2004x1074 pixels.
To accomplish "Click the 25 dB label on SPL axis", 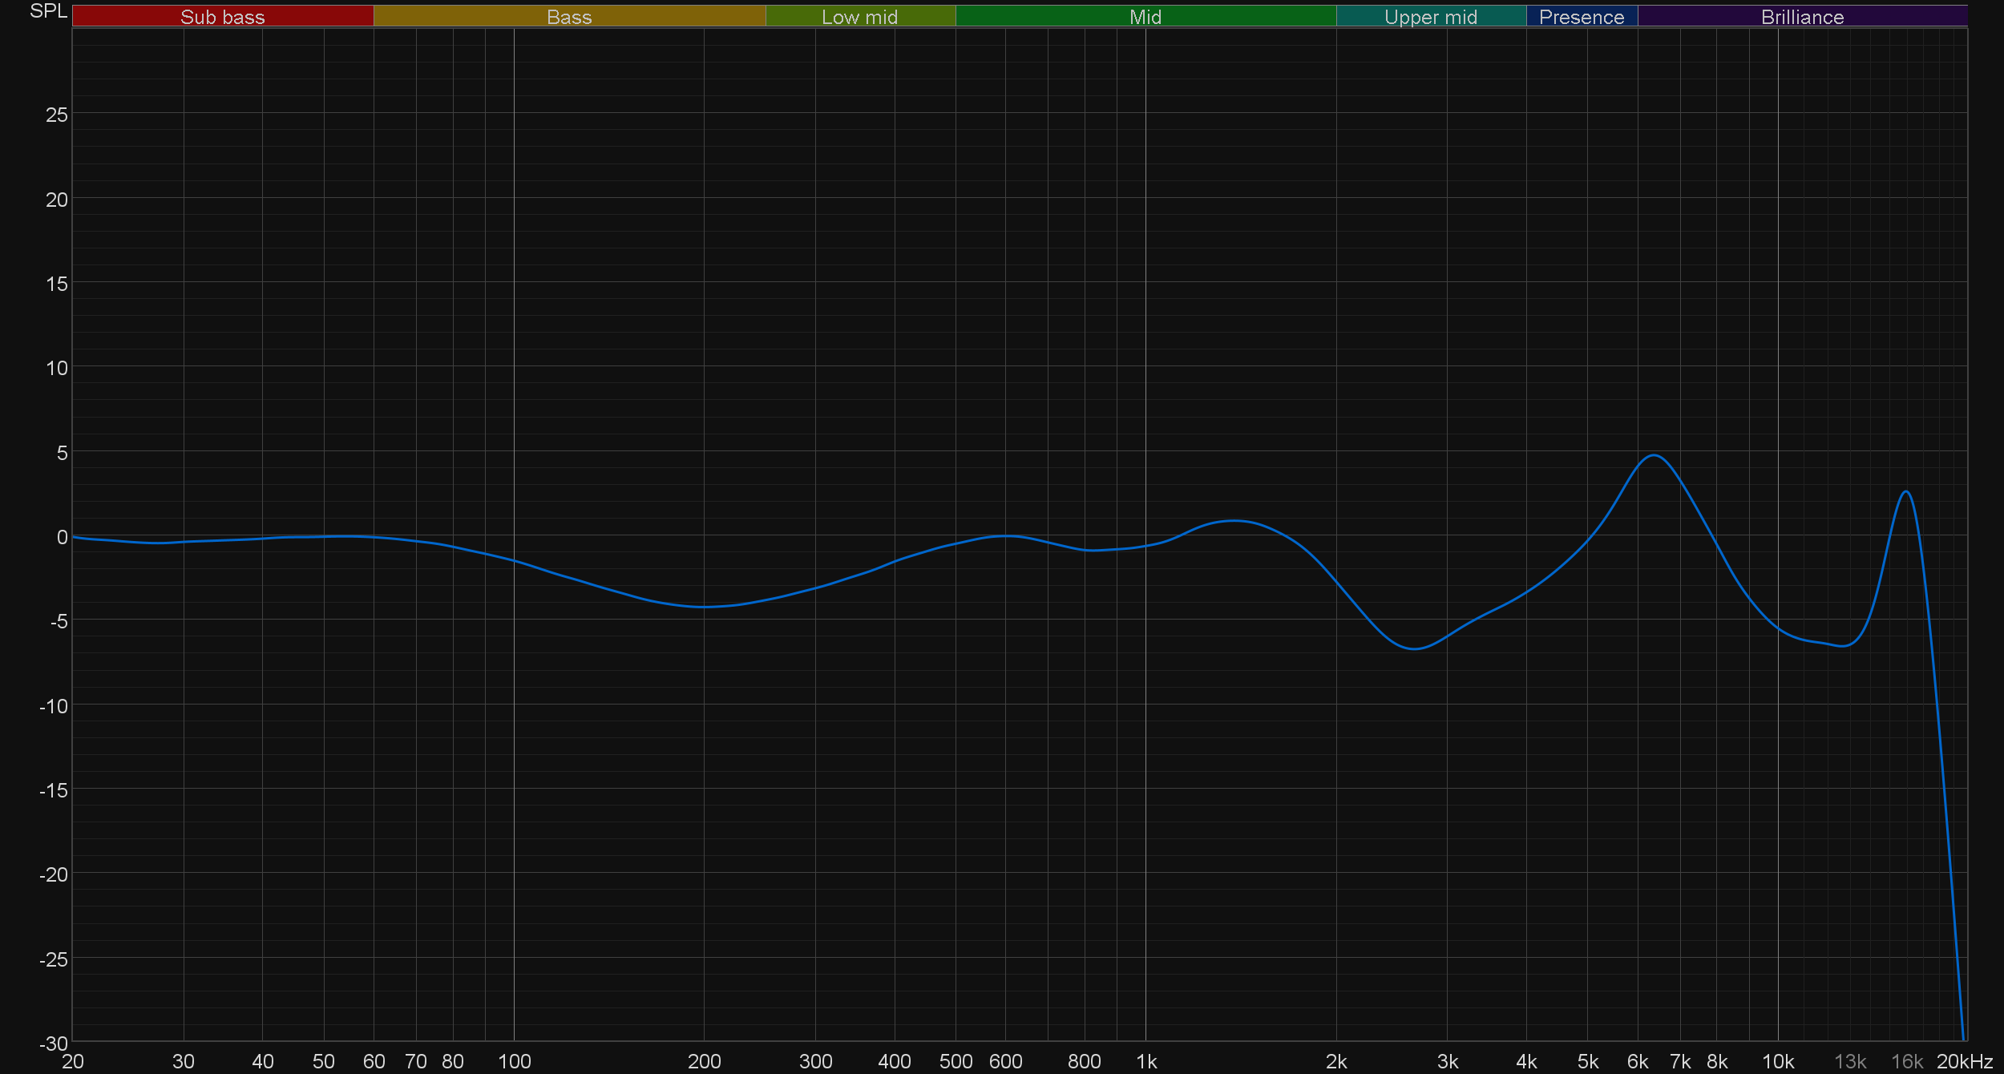I will (x=57, y=115).
